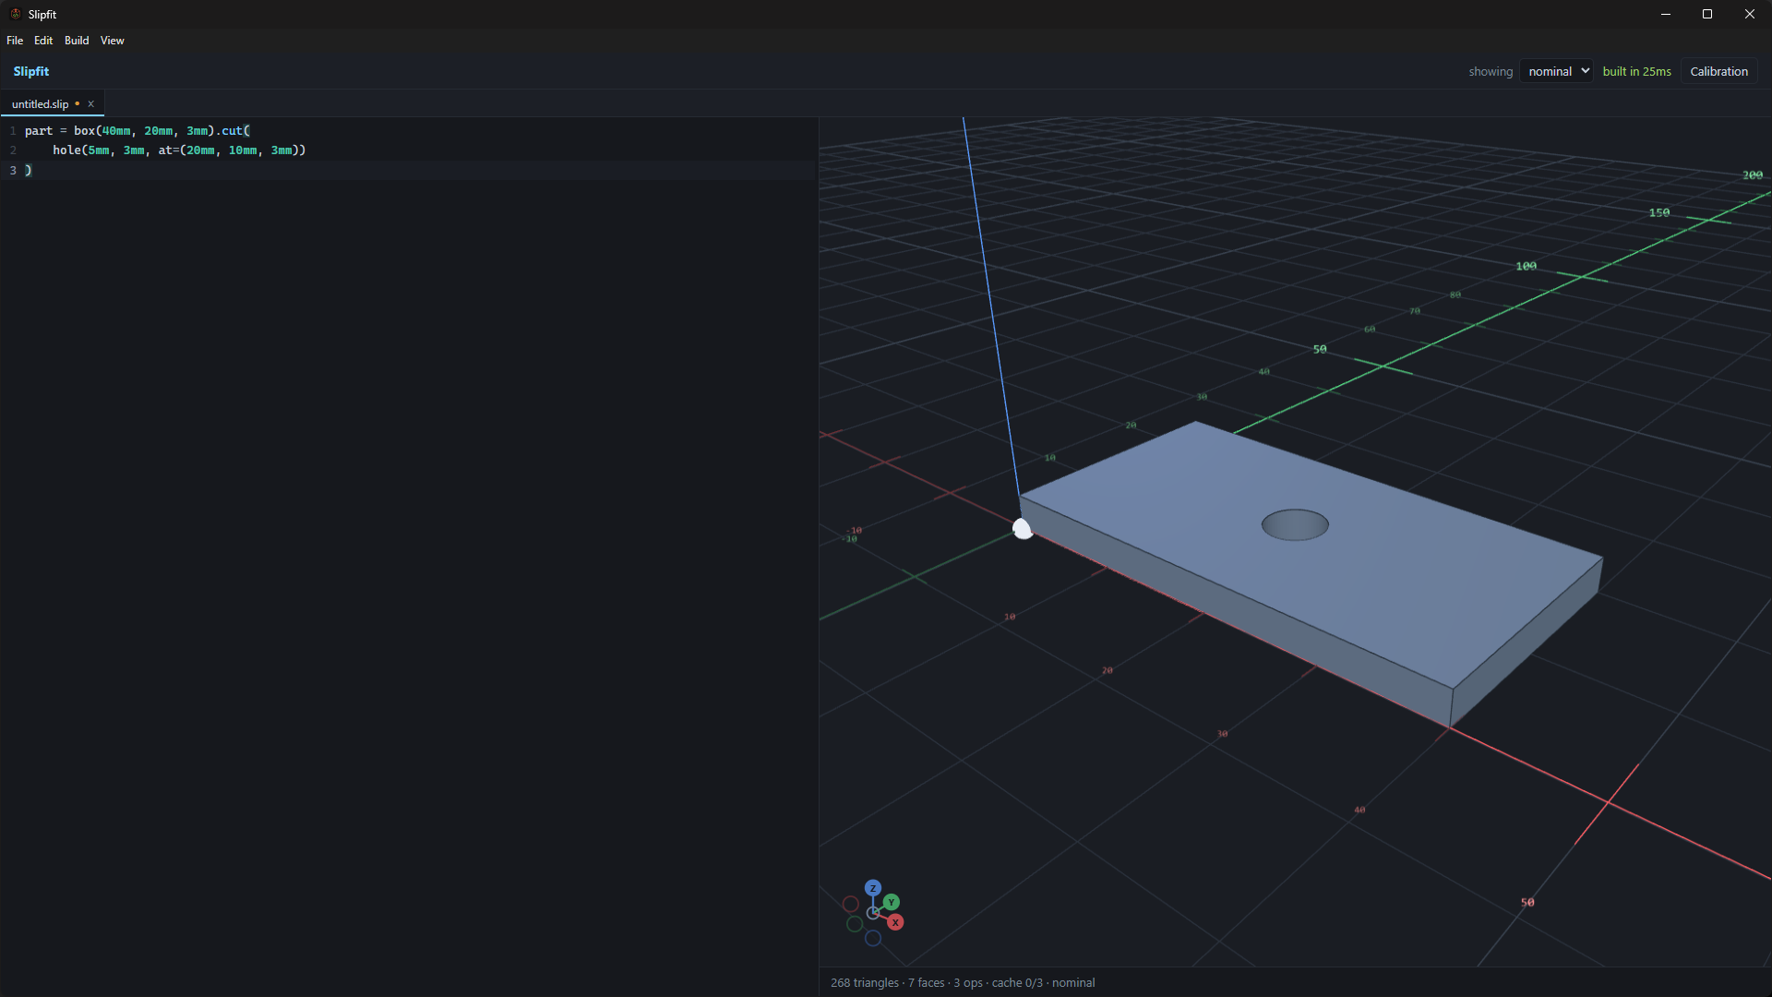Click the hollow blue negative-Z gizmo circle

pyautogui.click(x=873, y=938)
